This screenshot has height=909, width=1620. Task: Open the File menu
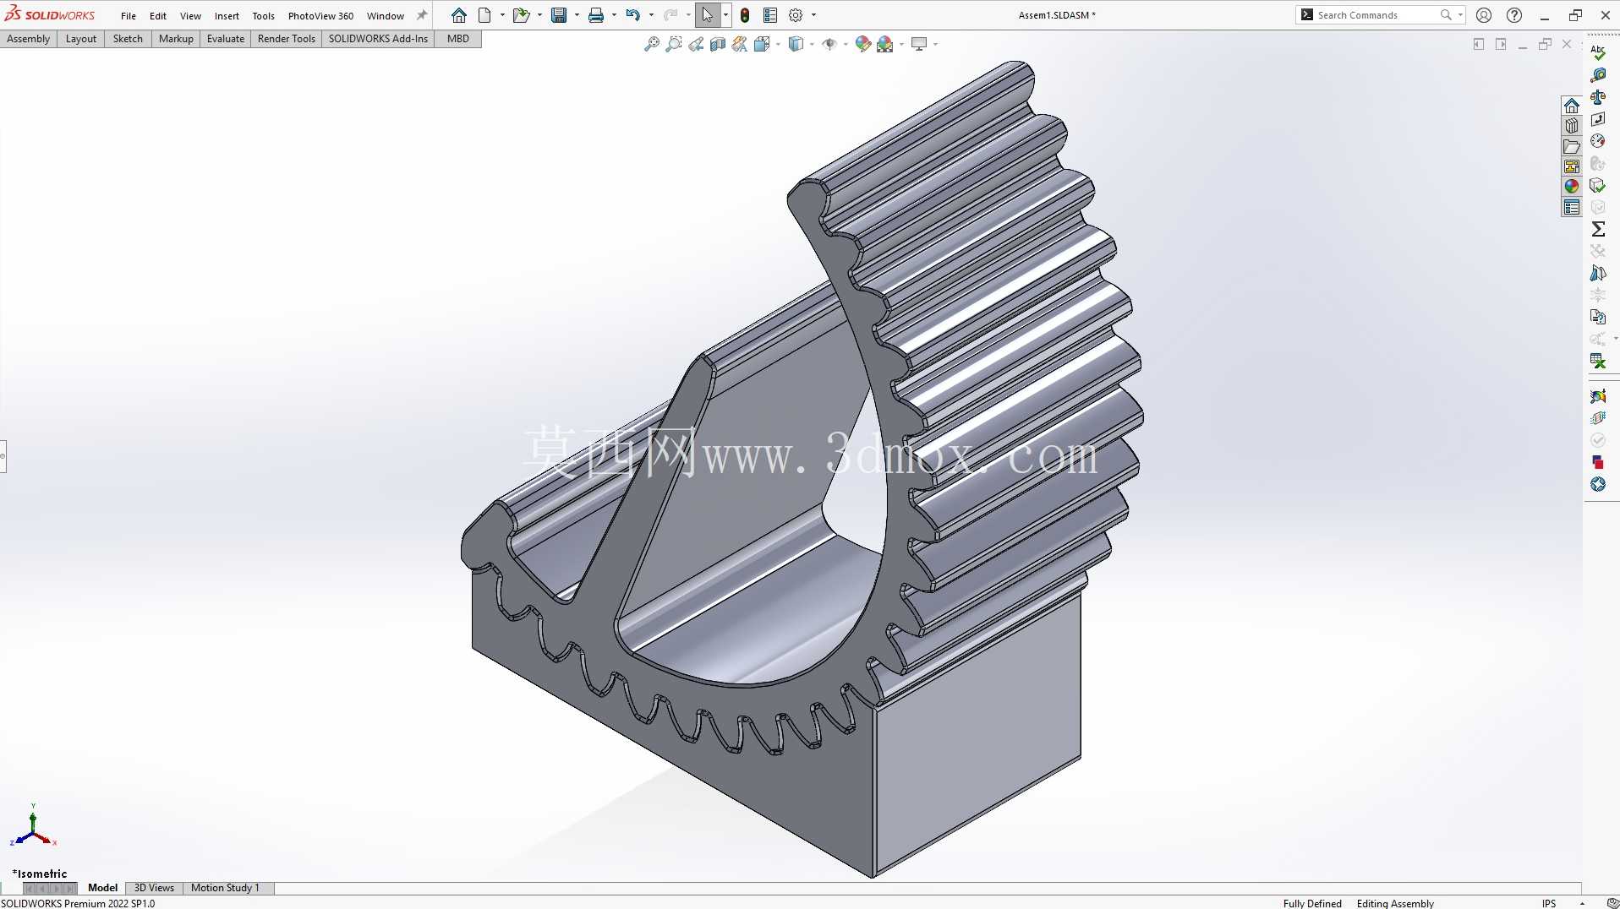(128, 16)
